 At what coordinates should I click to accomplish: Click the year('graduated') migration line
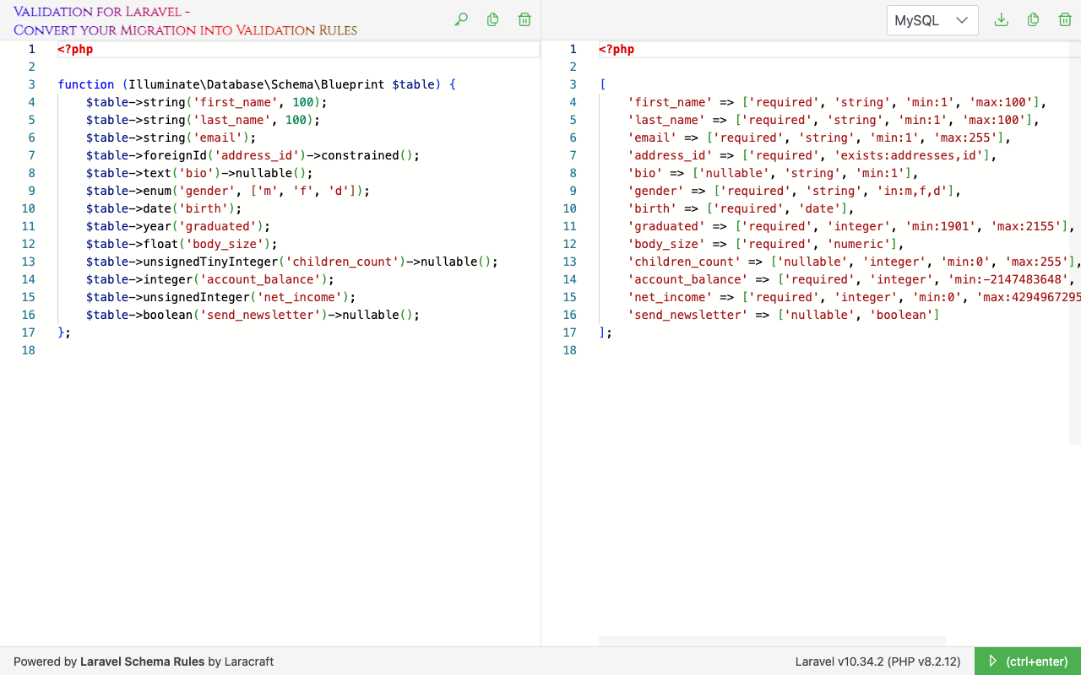click(178, 226)
